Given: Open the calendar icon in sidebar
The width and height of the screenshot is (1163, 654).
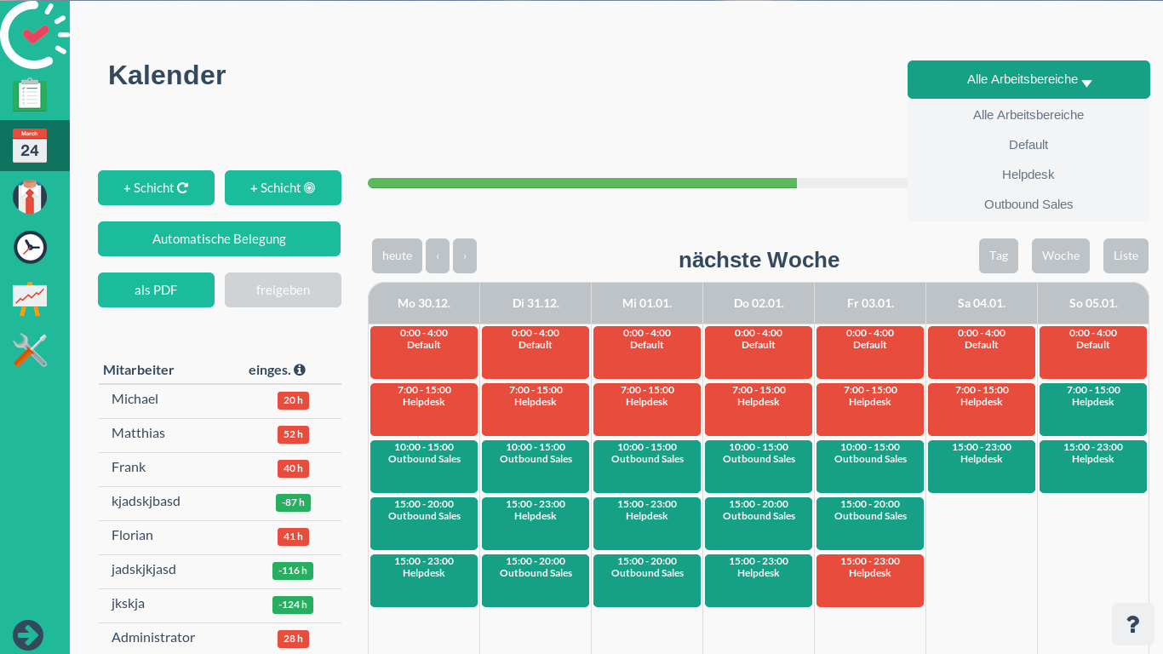Looking at the screenshot, I should click(30, 146).
